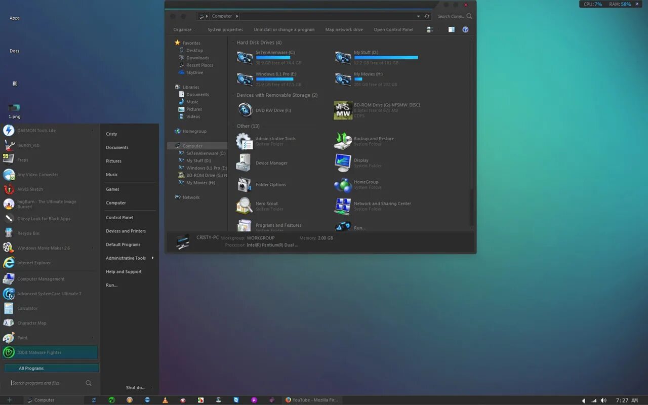Click the Explorer help question-mark icon
This screenshot has height=405, width=648.
tap(465, 30)
